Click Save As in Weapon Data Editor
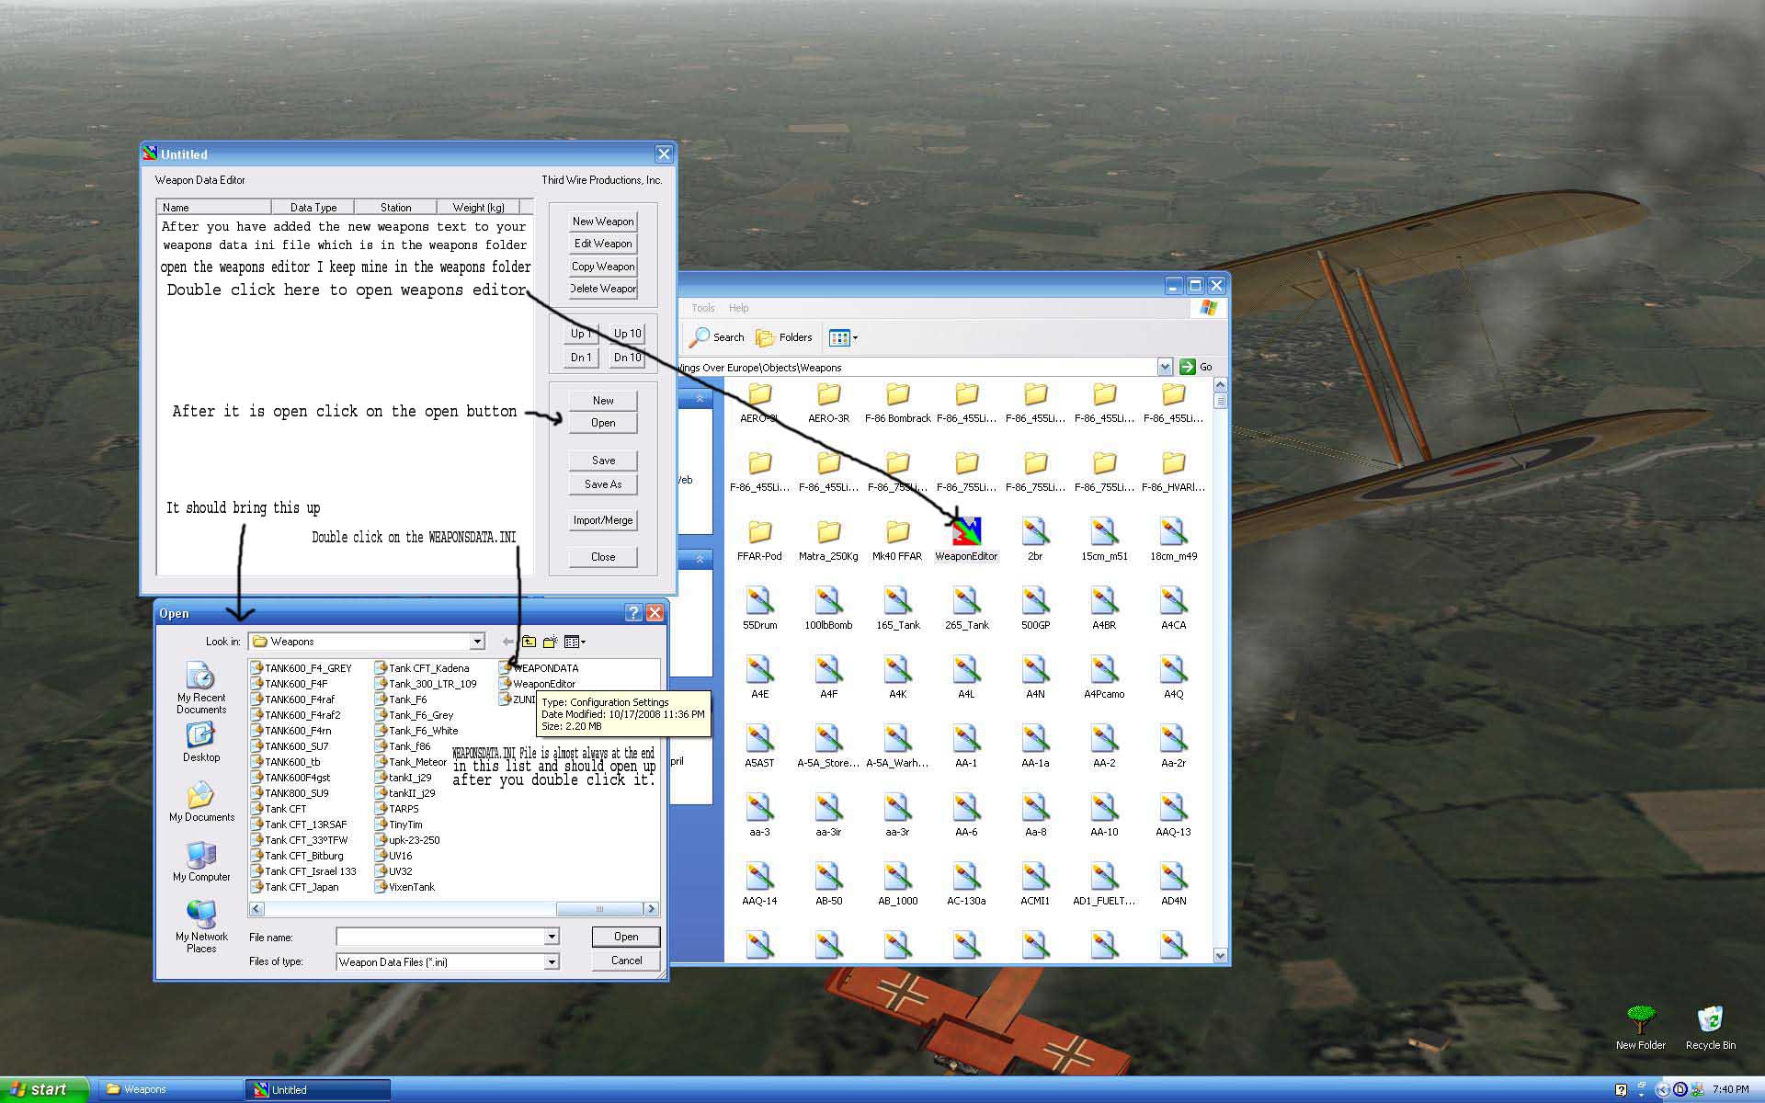The image size is (1765, 1103). pyautogui.click(x=603, y=484)
